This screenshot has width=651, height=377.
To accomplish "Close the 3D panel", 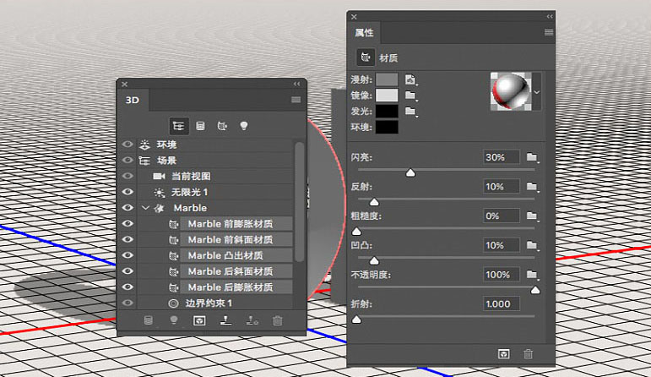I will [125, 84].
